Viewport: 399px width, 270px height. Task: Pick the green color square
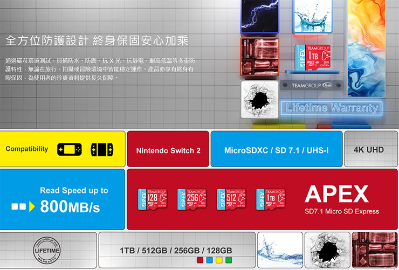point(229,260)
